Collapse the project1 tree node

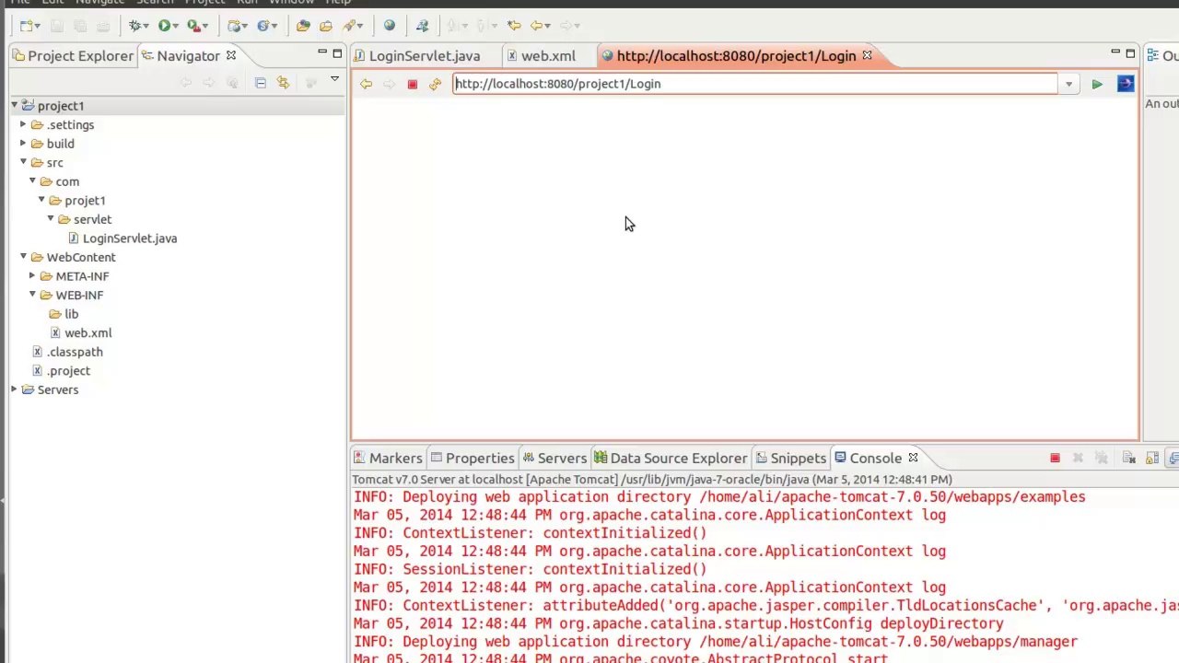tap(15, 106)
